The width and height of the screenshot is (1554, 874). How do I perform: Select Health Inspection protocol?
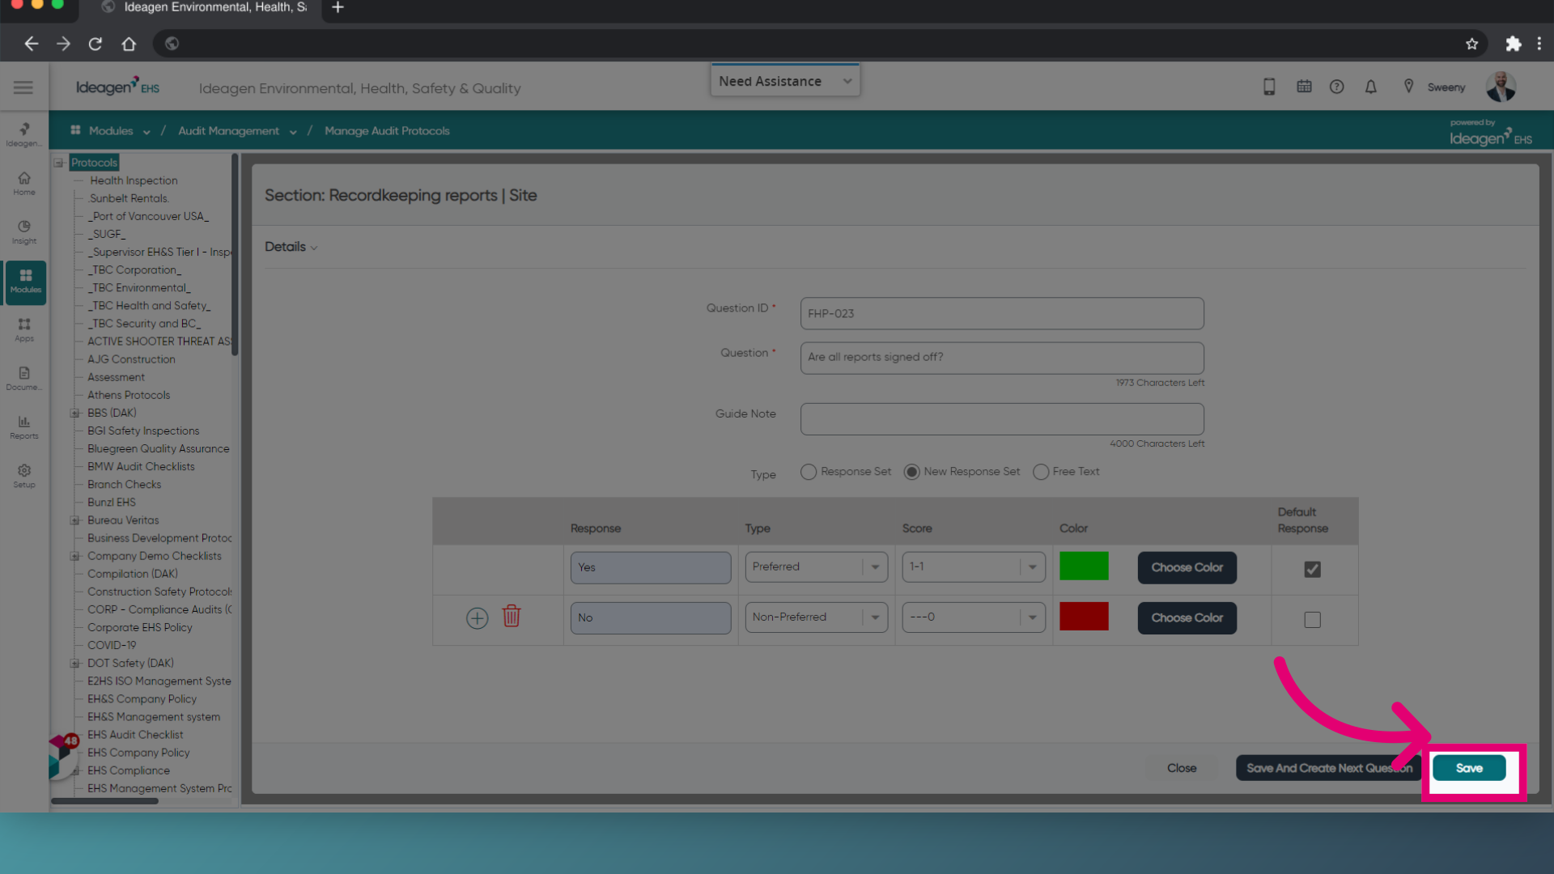(x=134, y=180)
